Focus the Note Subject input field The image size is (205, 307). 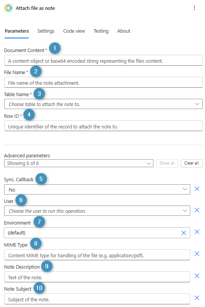click(x=97, y=299)
